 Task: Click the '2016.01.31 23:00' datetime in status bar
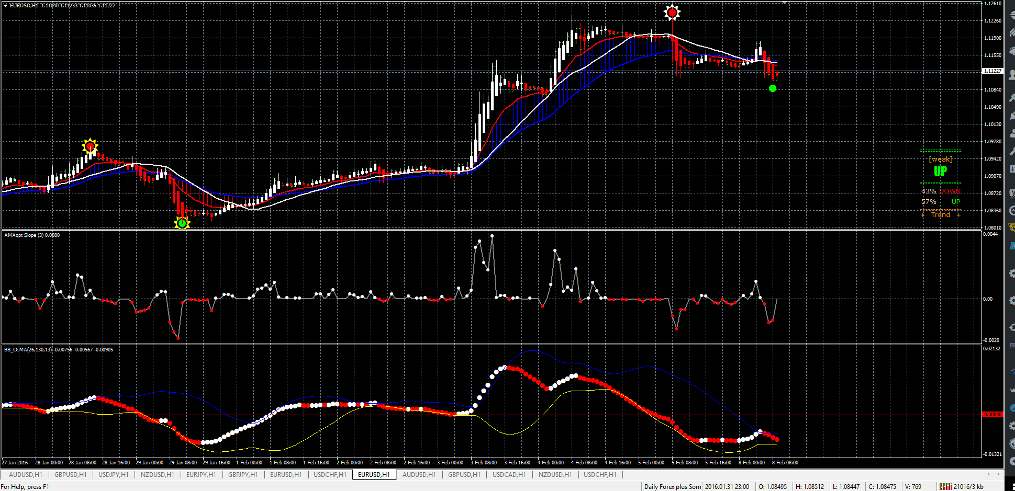point(727,487)
